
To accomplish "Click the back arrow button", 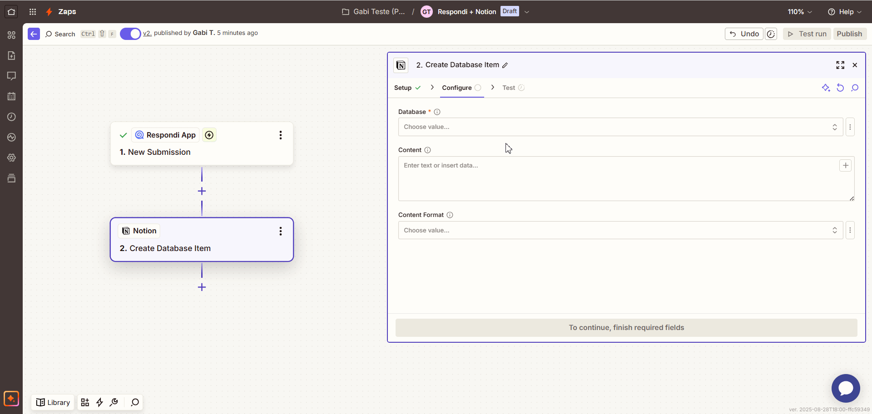I will tap(34, 34).
